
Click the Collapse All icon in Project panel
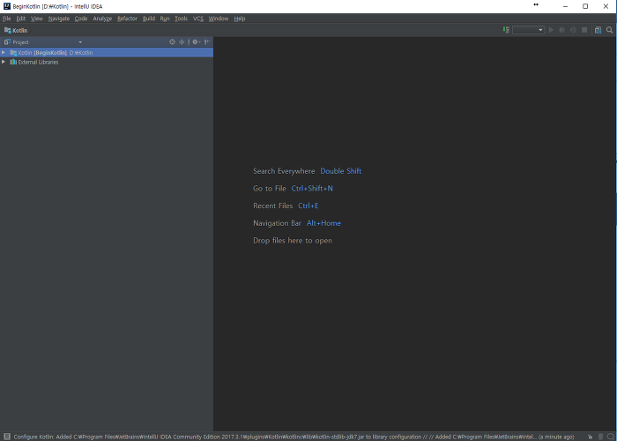(x=182, y=41)
